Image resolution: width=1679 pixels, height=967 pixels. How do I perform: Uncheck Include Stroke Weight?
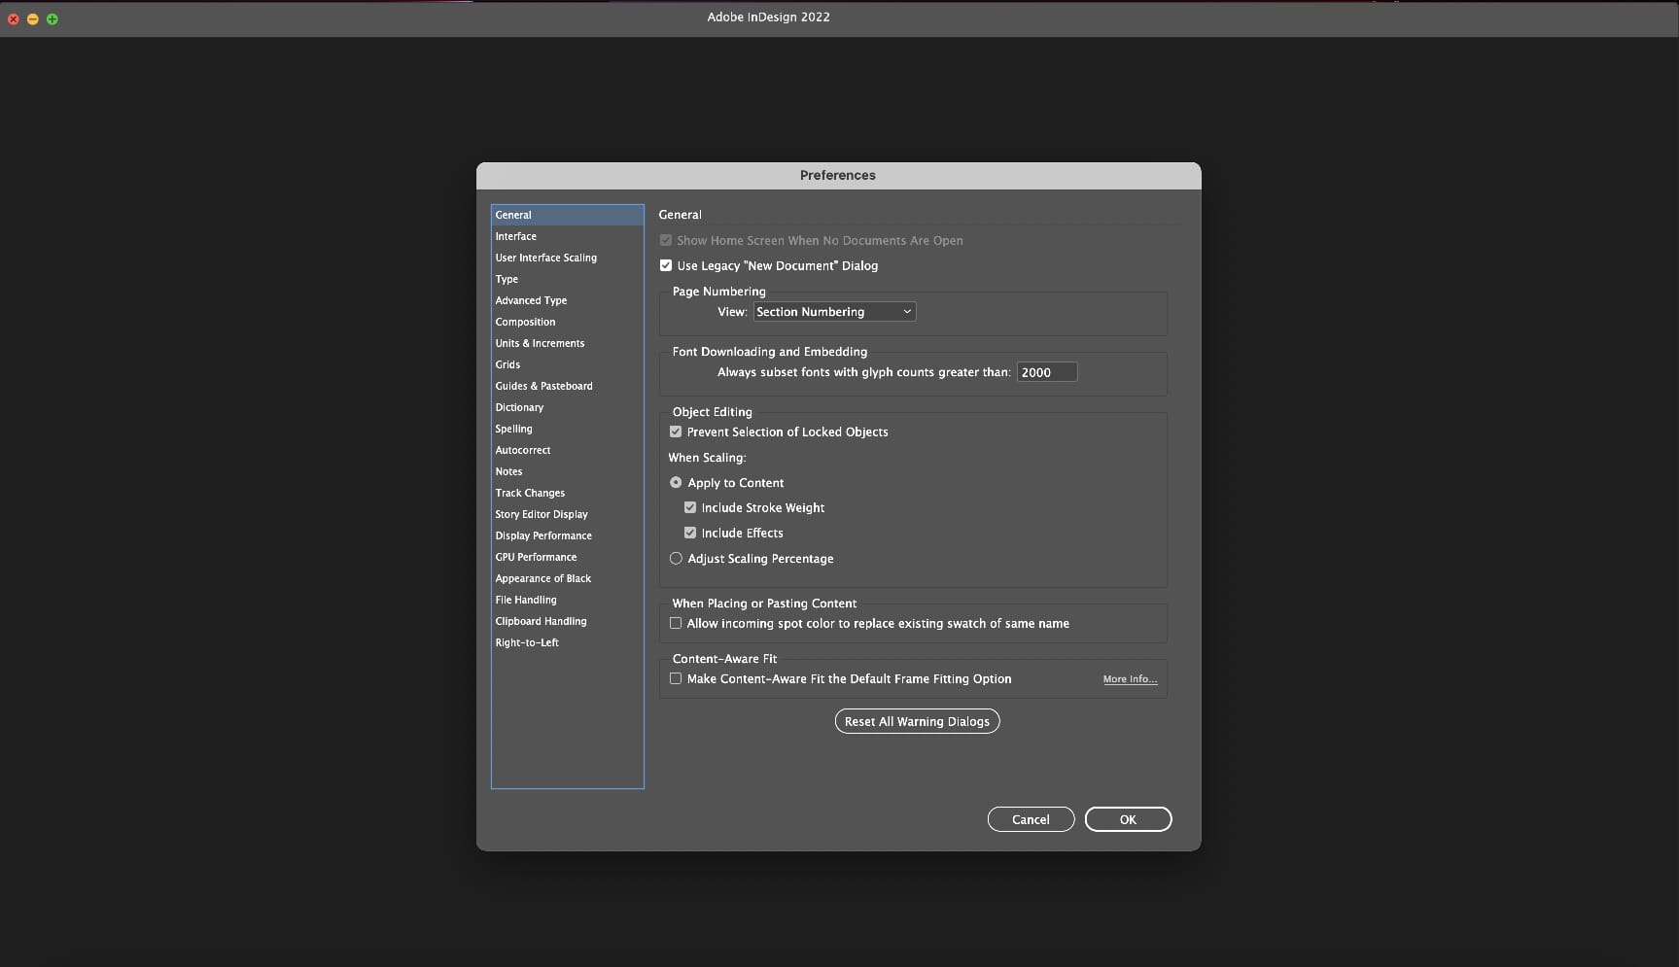690,507
